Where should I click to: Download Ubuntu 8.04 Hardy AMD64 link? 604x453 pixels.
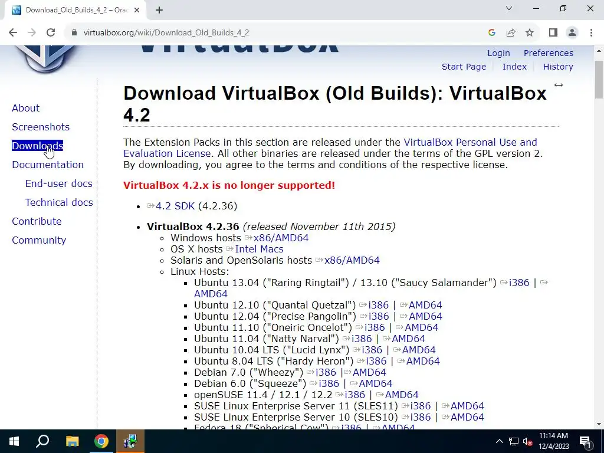(423, 360)
